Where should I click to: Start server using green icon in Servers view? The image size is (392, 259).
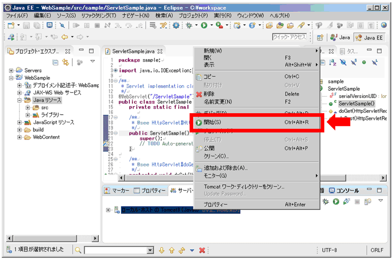(x=336, y=202)
